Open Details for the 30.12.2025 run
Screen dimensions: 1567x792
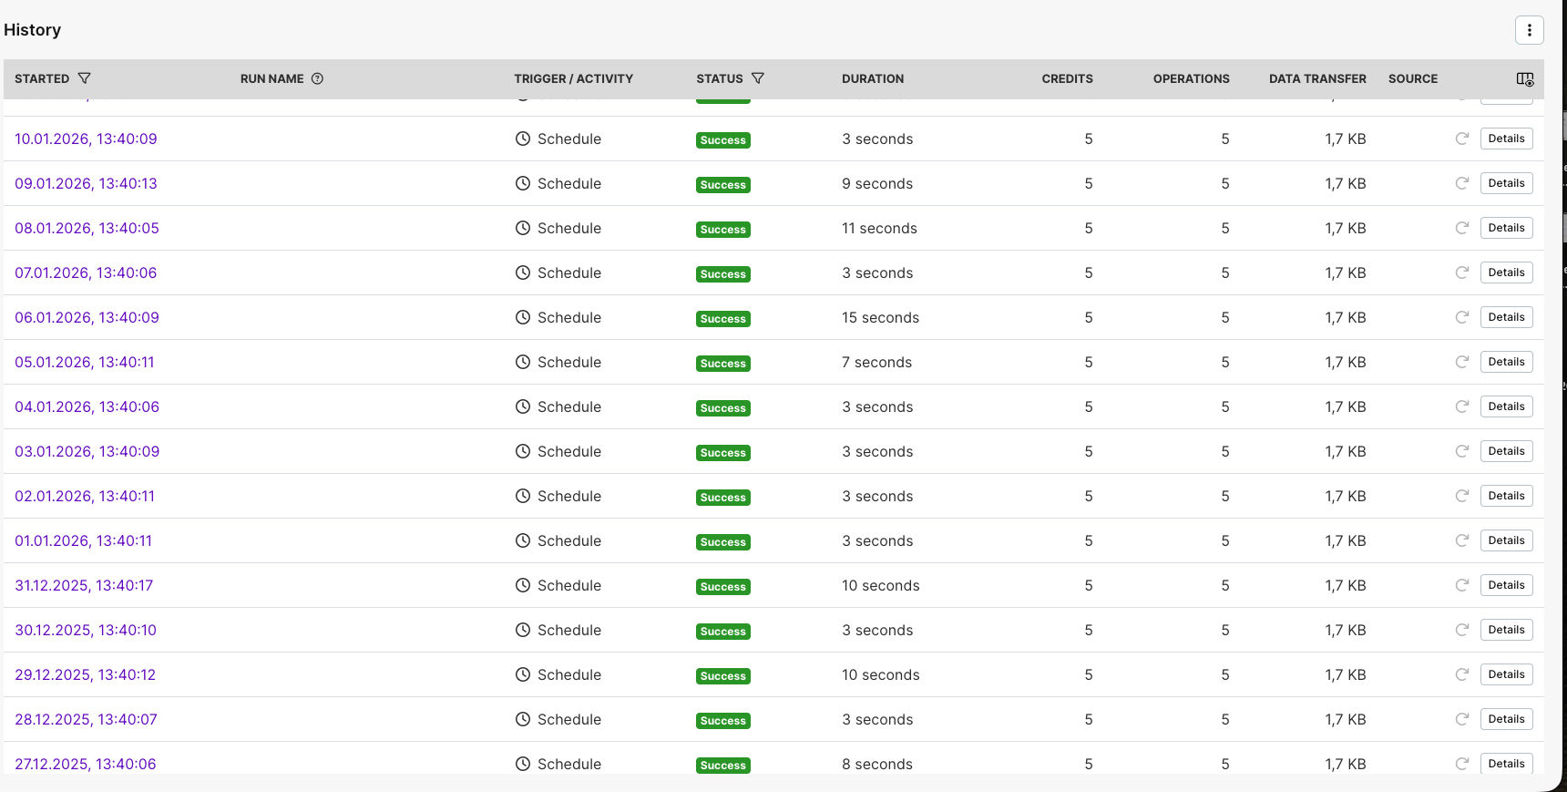coord(1506,630)
